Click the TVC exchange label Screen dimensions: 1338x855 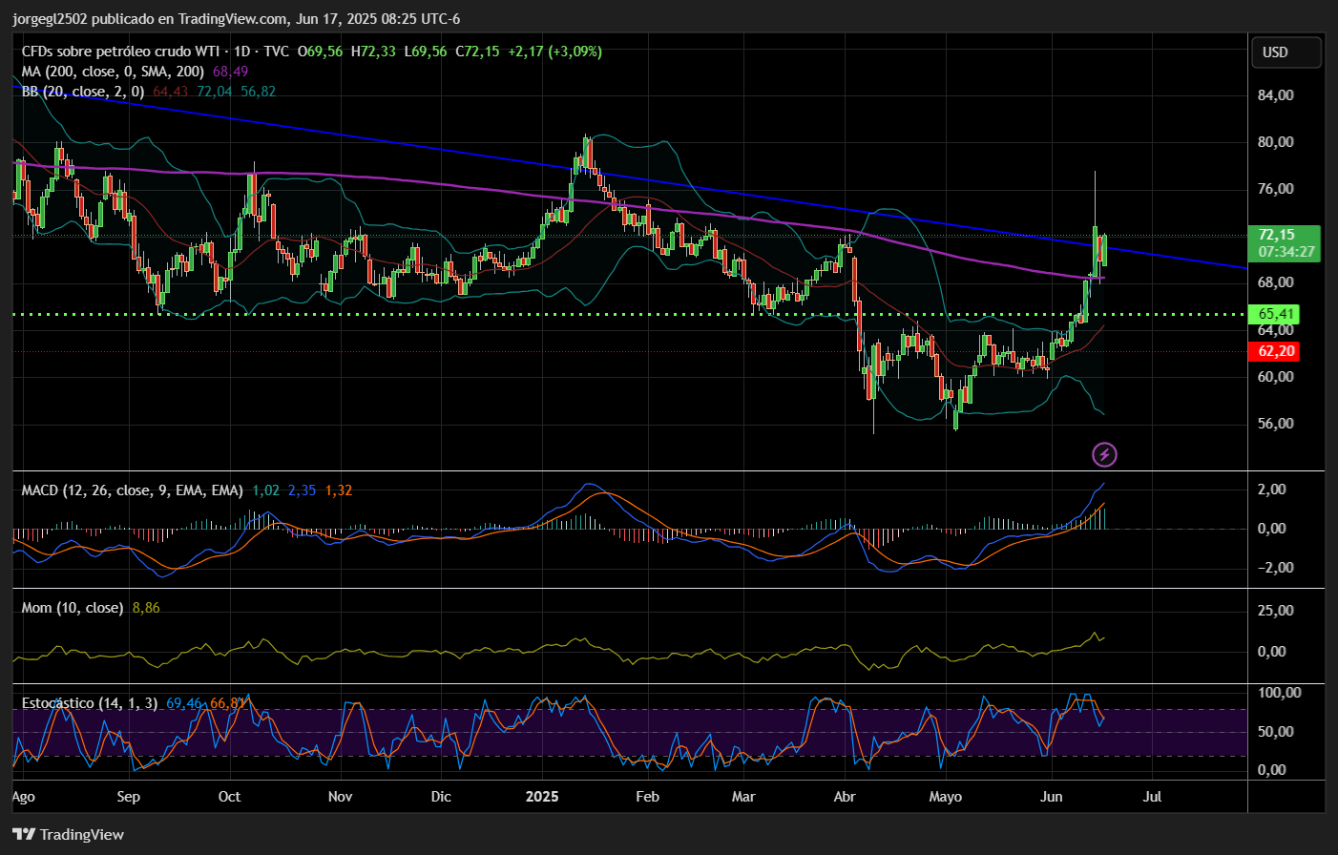coord(277,52)
